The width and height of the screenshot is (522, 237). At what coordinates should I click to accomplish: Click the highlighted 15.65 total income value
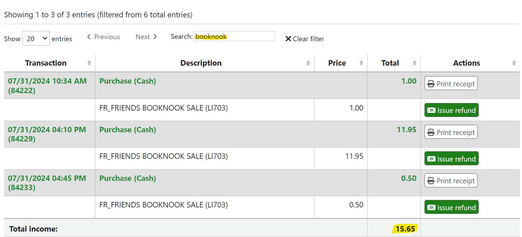click(x=405, y=229)
